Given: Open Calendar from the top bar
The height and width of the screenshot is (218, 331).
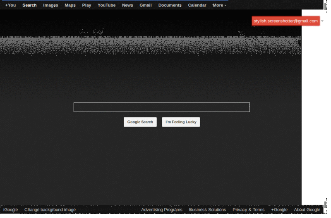Looking at the screenshot, I should [x=197, y=5].
